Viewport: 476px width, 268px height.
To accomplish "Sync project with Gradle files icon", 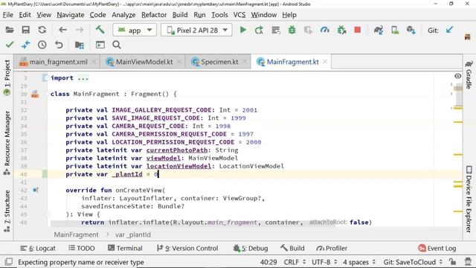I will 379,30.
